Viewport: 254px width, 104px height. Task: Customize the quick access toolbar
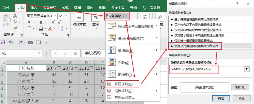pyautogui.click(x=46, y=42)
